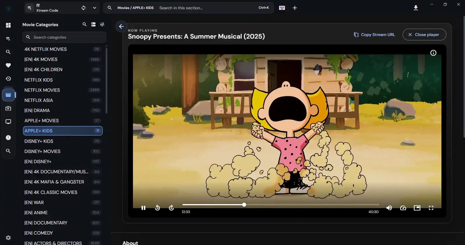Open playback speed control
The width and height of the screenshot is (465, 245).
coord(403,208)
